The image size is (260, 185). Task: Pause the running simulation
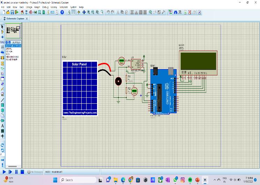(16, 172)
